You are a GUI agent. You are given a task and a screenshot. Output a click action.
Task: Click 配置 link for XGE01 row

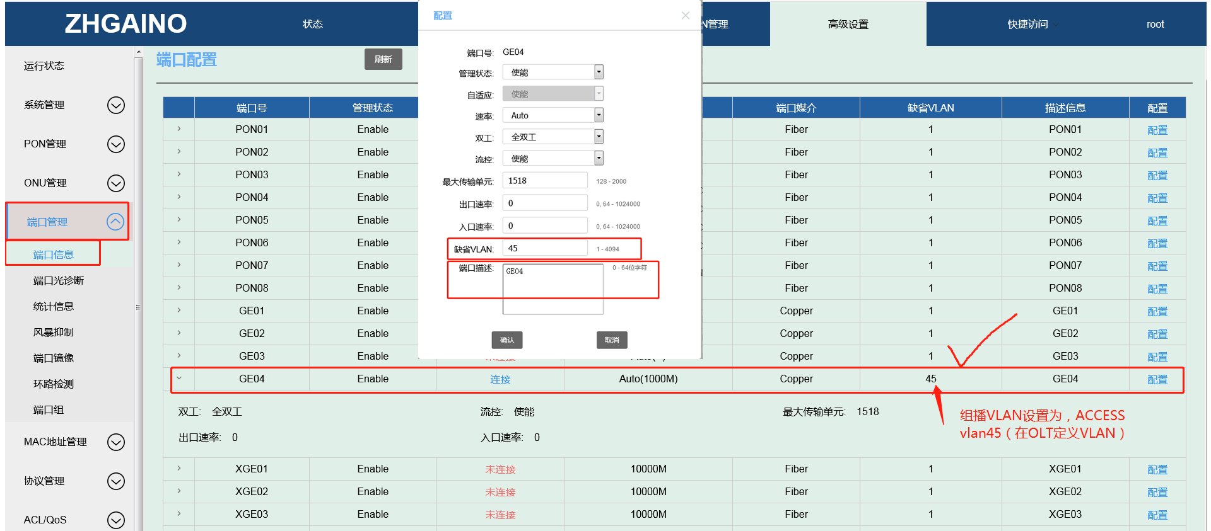[1157, 469]
